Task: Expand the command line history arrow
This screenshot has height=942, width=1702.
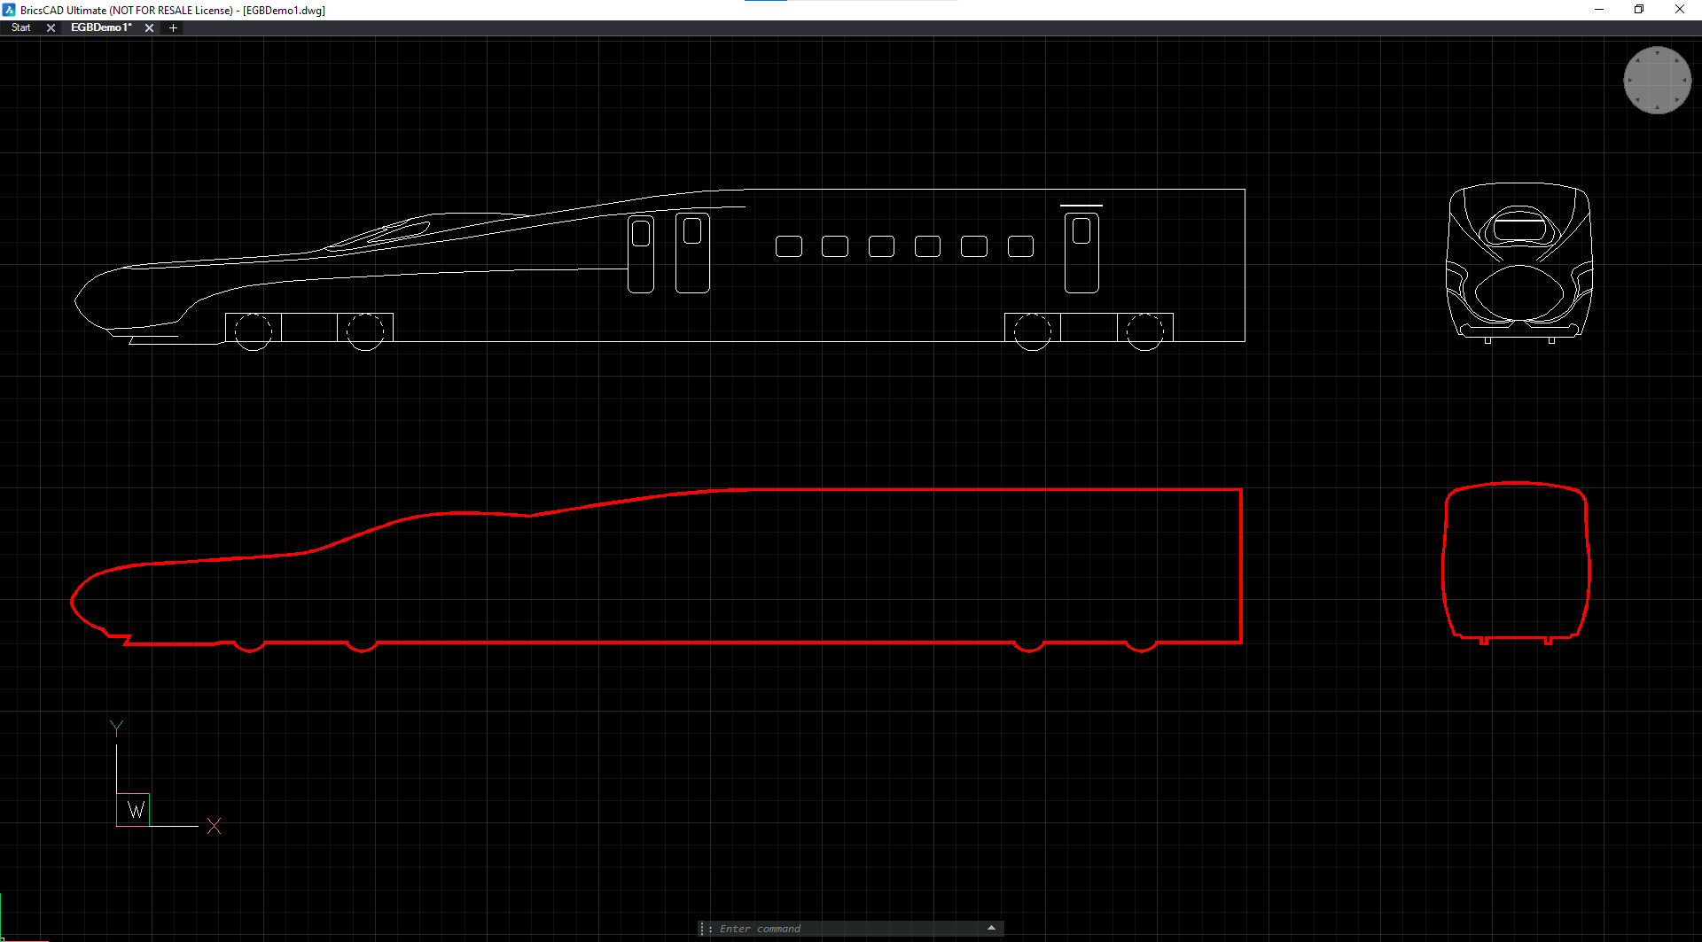Action: click(991, 928)
